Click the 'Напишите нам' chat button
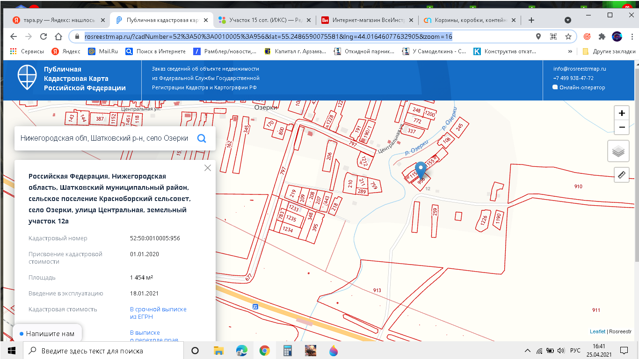The width and height of the screenshot is (639, 359). [x=47, y=334]
